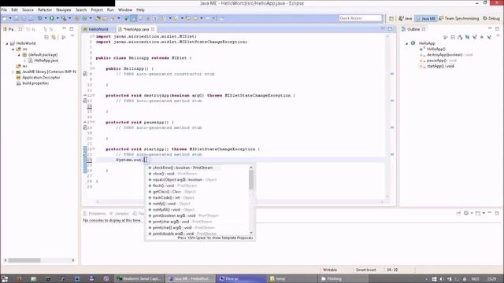This screenshot has width=504, height=283.
Task: Open the Refactor menu
Action: [45, 10]
